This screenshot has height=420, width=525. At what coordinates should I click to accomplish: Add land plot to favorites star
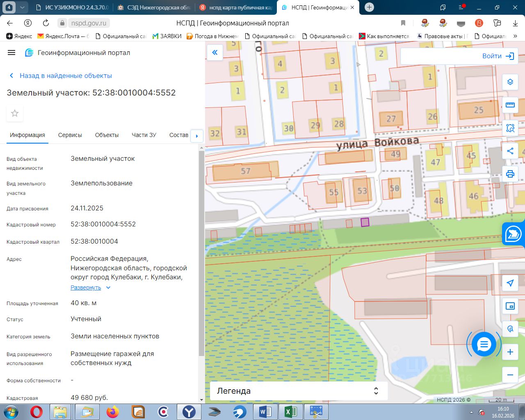point(15,114)
